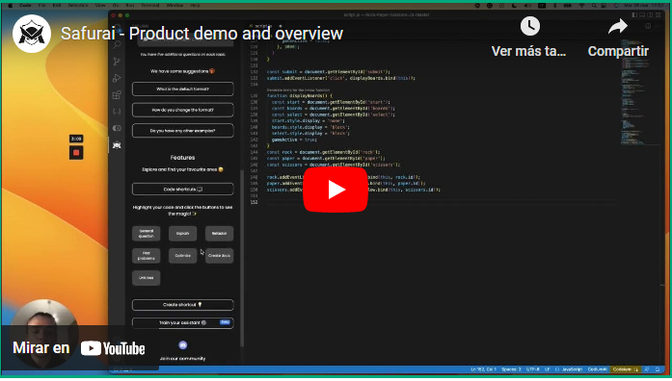This screenshot has height=381, width=672.
Task: Click the search magnifier in the activity bar
Action: click(x=117, y=44)
